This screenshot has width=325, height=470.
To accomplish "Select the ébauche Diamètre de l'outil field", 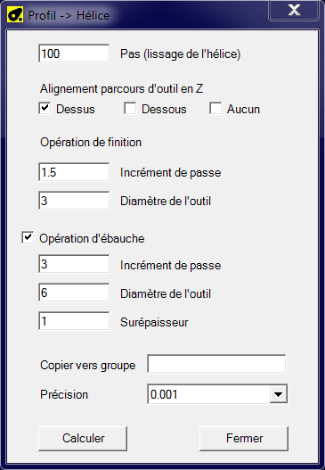I will click(x=74, y=293).
